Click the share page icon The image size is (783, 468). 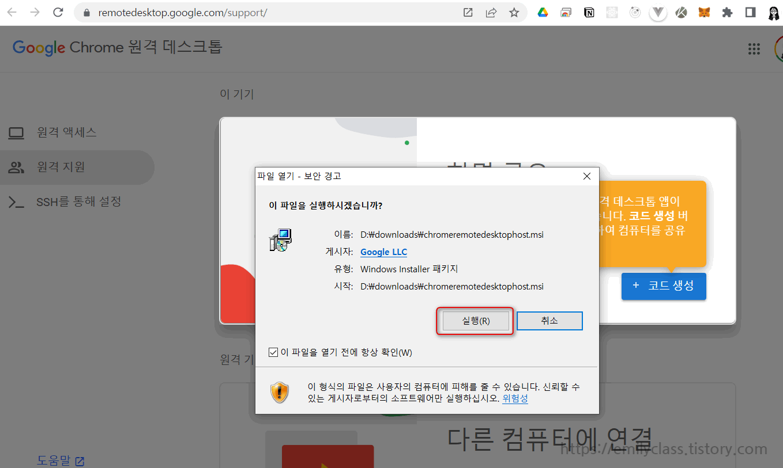[x=491, y=13]
